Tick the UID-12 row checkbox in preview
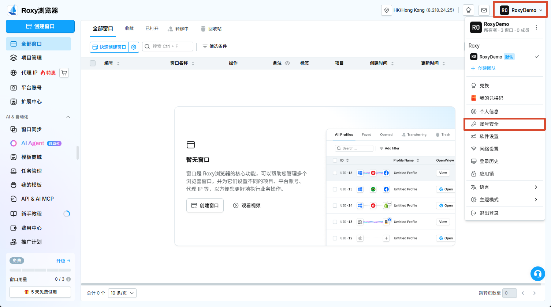Image resolution: width=551 pixels, height=307 pixels. coord(335,238)
